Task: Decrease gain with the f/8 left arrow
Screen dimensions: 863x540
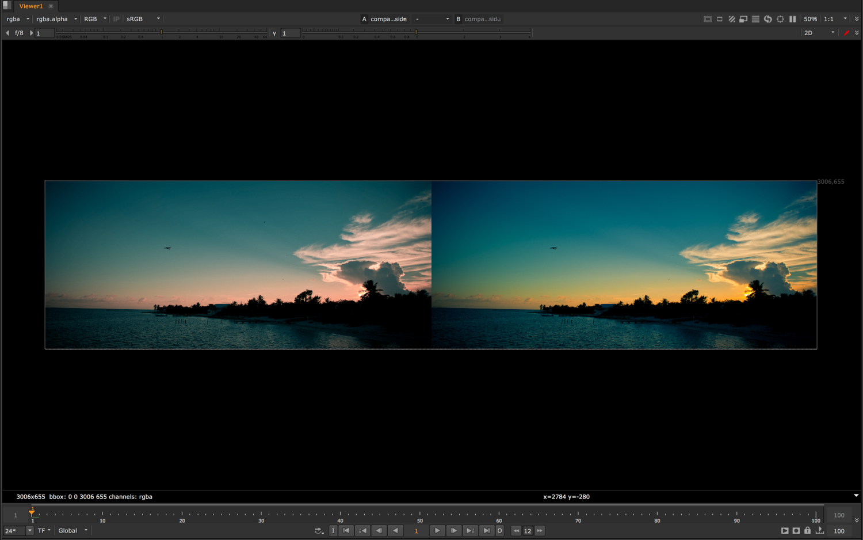Action: [7, 33]
